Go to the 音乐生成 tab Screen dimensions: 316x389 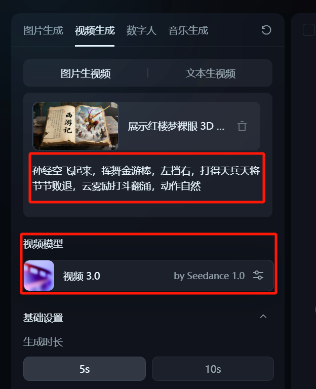click(x=188, y=30)
